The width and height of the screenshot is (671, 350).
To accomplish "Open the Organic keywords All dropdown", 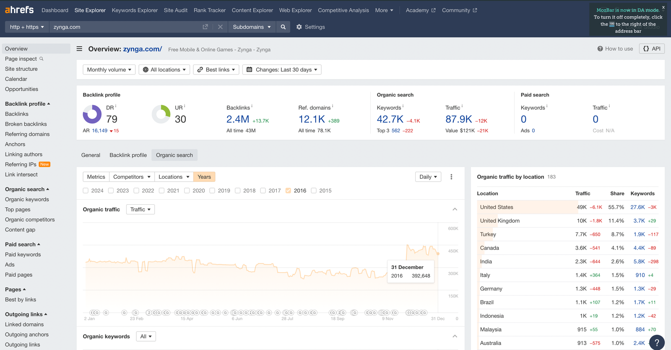I will pos(146,336).
